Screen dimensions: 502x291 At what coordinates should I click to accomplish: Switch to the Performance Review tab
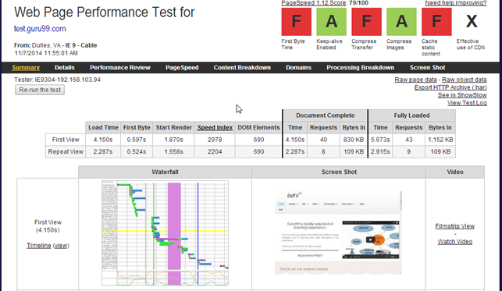120,67
